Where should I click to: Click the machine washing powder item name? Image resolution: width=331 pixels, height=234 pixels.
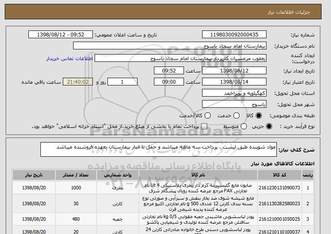pos(198,219)
